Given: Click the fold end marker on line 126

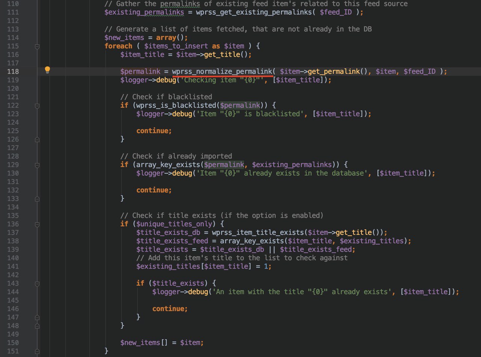Looking at the screenshot, I should [37, 139].
